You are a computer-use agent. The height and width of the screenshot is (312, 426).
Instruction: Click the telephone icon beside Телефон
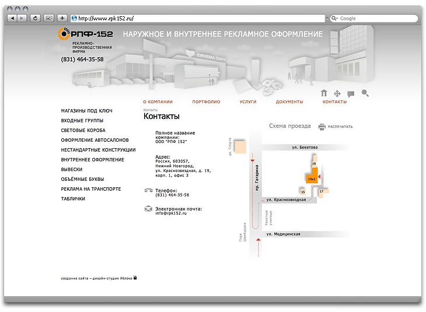pos(148,190)
